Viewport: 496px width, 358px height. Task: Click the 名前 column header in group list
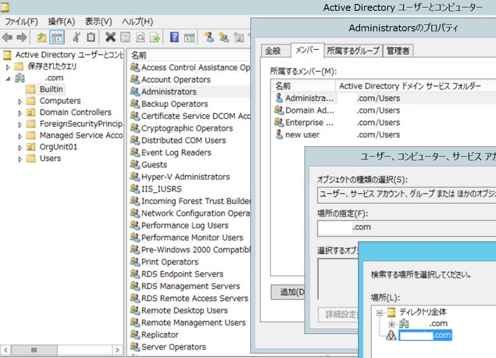point(190,55)
